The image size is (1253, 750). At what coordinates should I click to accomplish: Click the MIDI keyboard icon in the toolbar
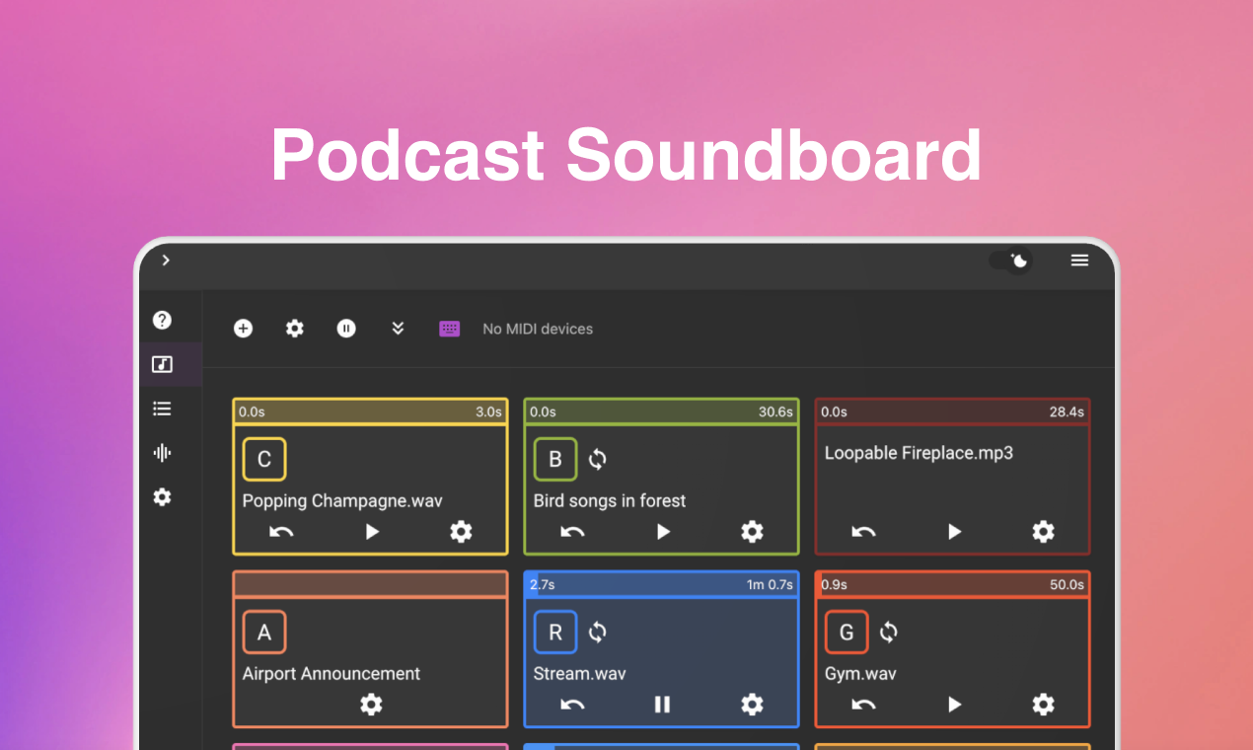[x=449, y=329]
